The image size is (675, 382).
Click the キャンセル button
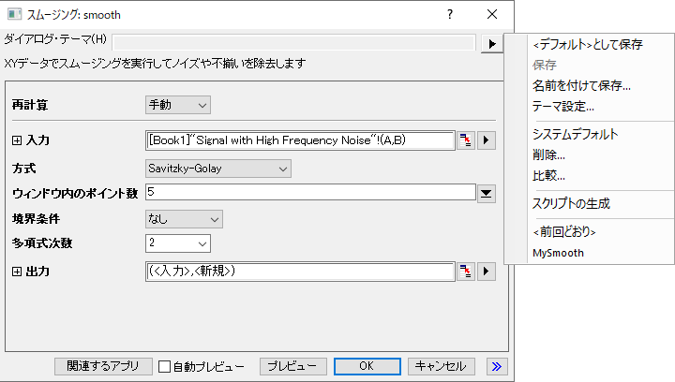tap(442, 366)
